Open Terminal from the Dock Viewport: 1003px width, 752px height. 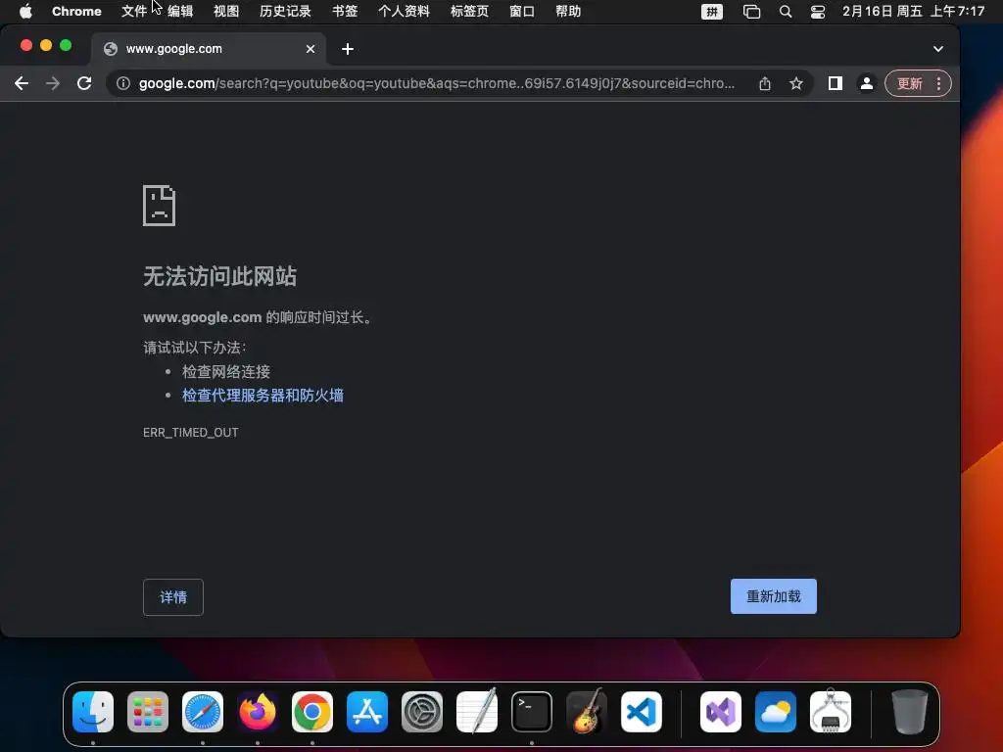pyautogui.click(x=532, y=712)
